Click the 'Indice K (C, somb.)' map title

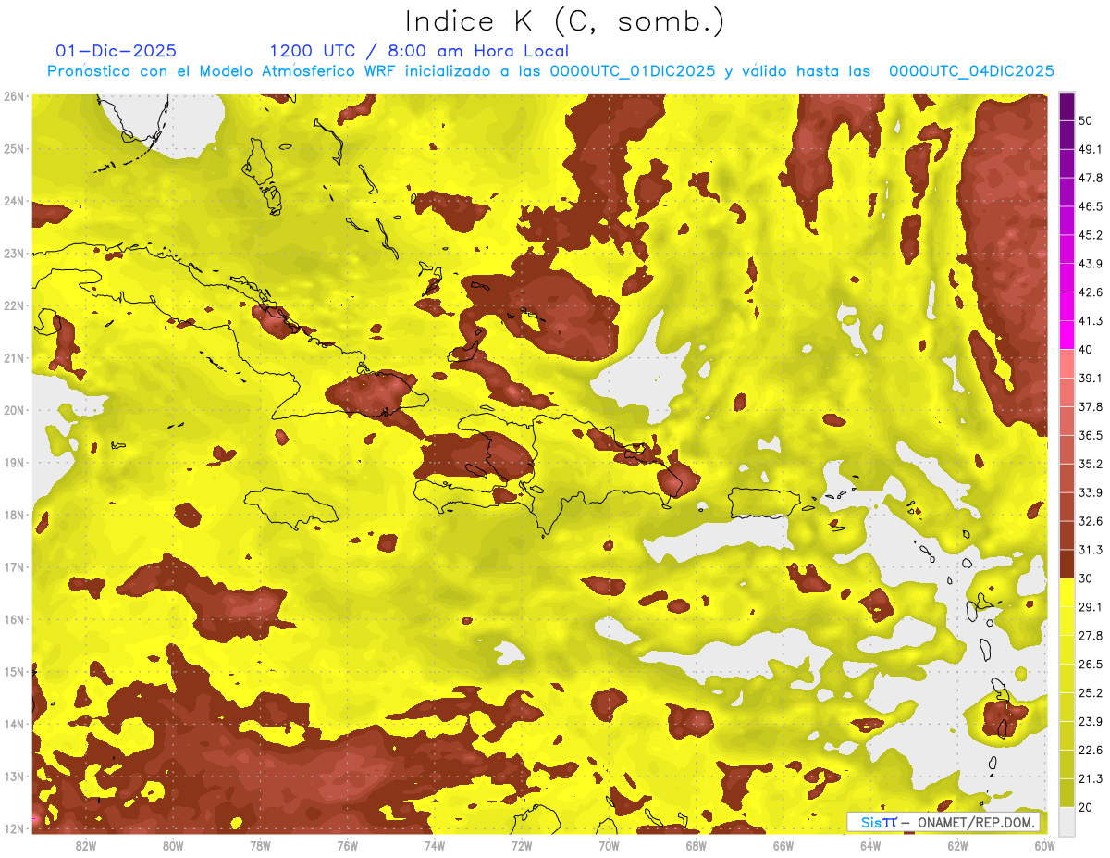pyautogui.click(x=565, y=21)
